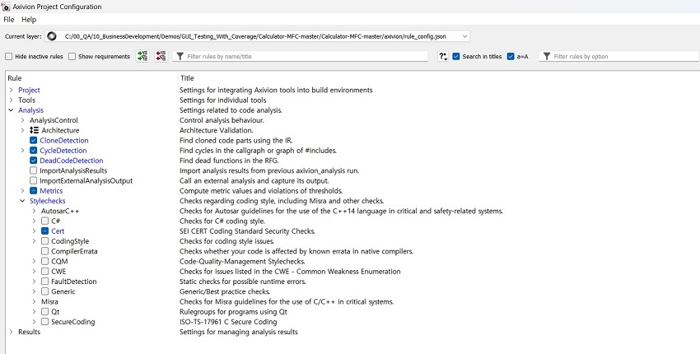The image size is (700, 354).
Task: Click the green expand-all rules tree icon
Action: (142, 56)
